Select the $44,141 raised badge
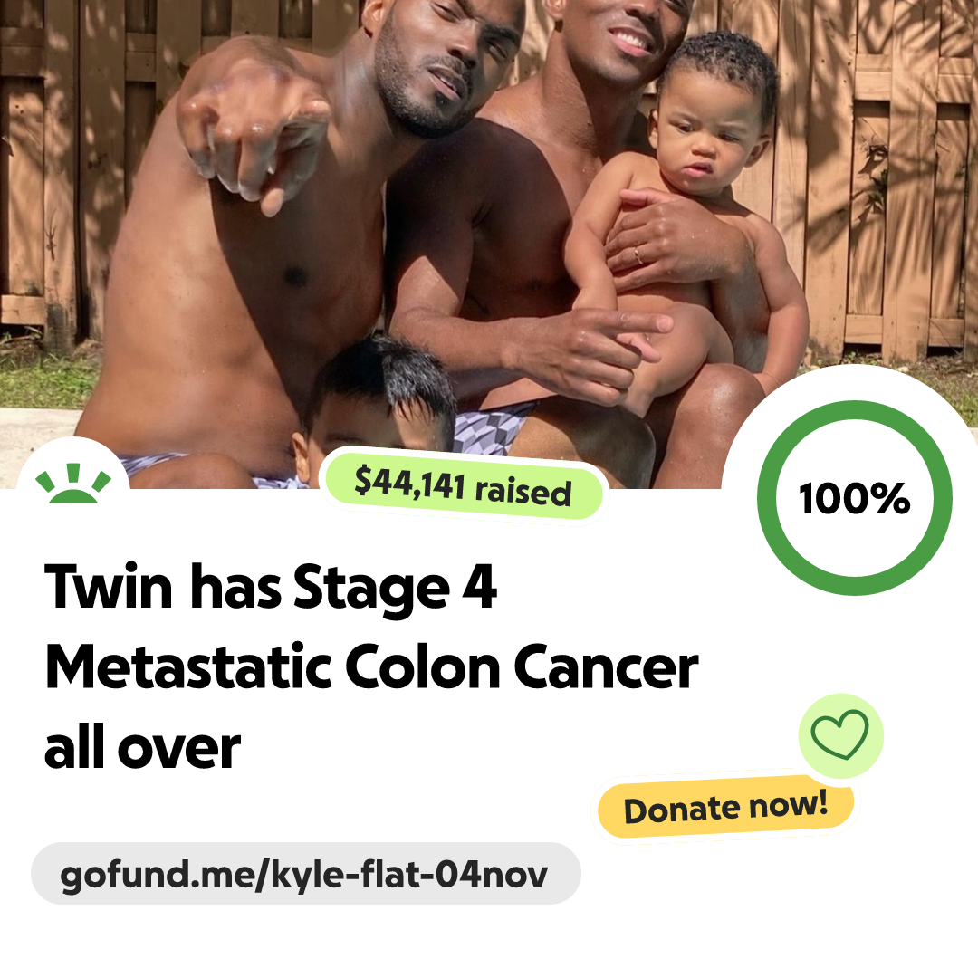Screen dimensions: 978x978 (464, 486)
